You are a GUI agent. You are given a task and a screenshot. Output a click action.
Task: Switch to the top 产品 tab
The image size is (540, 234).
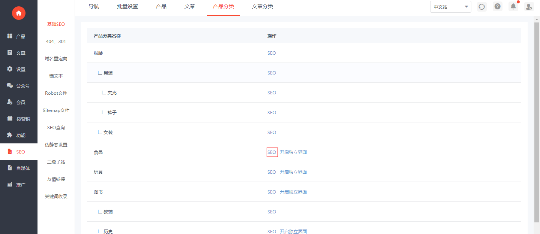161,7
